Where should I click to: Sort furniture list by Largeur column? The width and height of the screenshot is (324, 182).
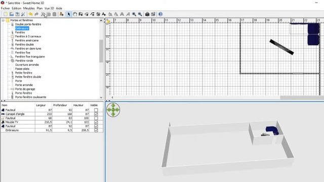click(x=44, y=105)
